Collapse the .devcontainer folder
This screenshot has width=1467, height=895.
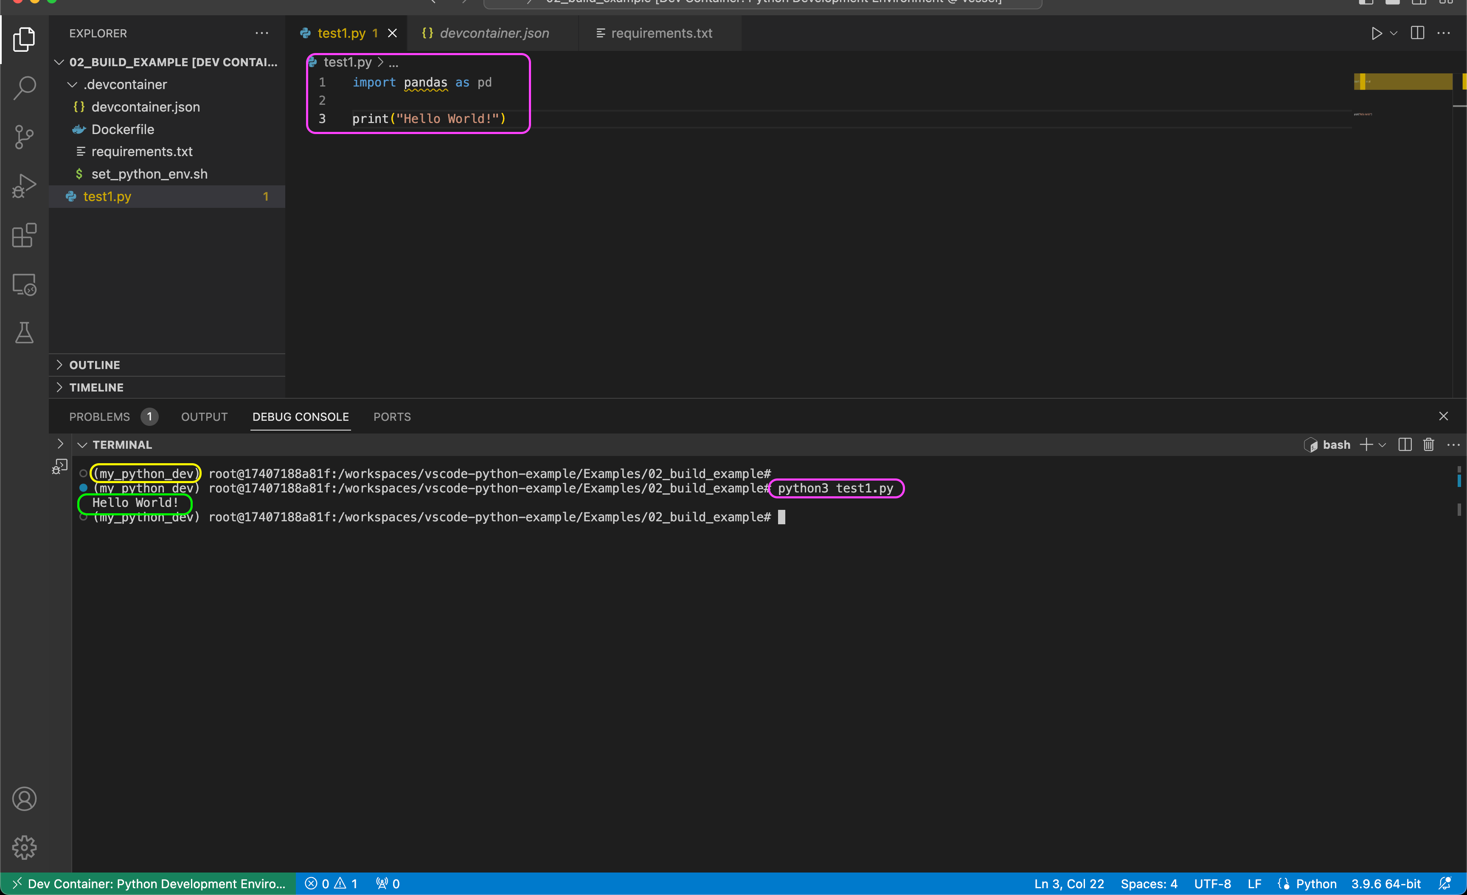tap(73, 84)
